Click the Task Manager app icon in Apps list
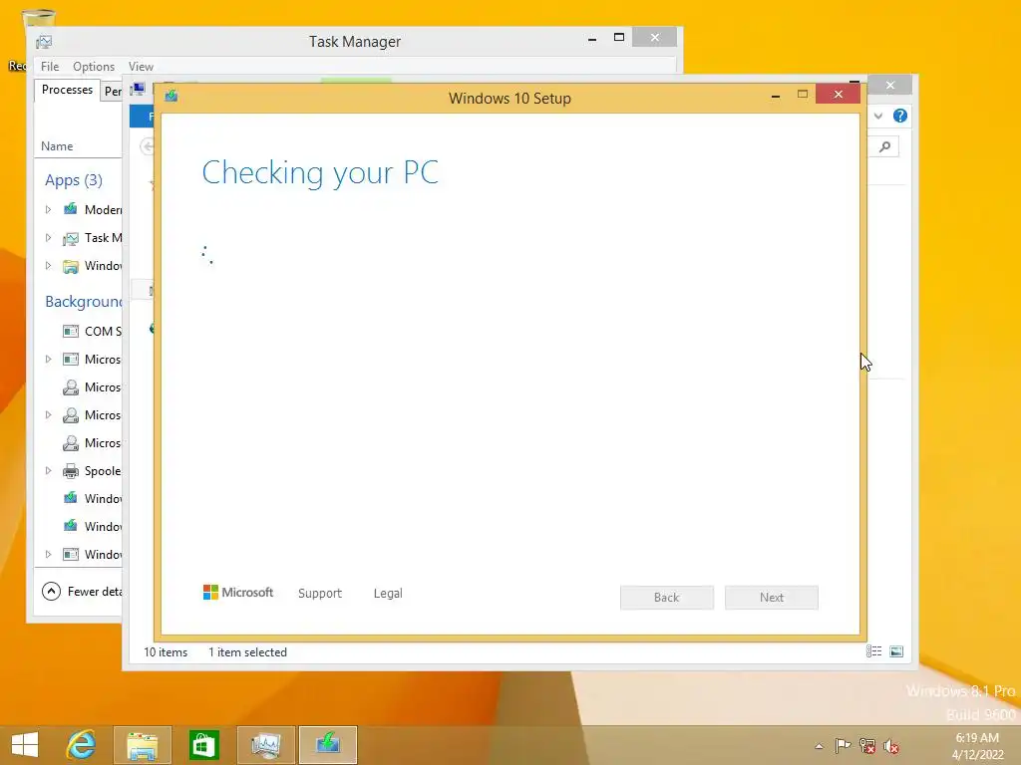The image size is (1021, 765). [71, 238]
